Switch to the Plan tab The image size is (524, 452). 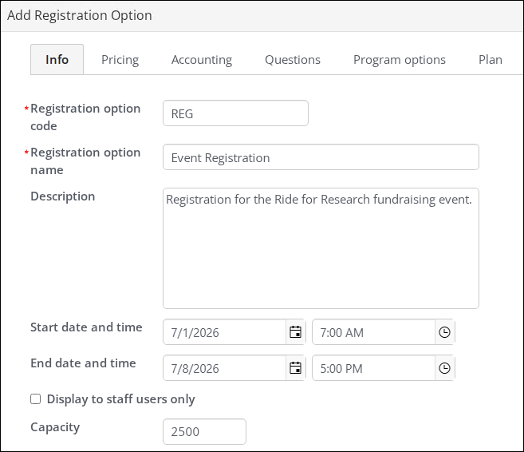pyautogui.click(x=491, y=60)
